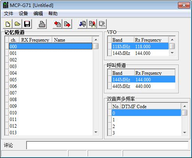Click the greyed paste toolbar icon
This screenshot has height=158, width=192.
102,24
